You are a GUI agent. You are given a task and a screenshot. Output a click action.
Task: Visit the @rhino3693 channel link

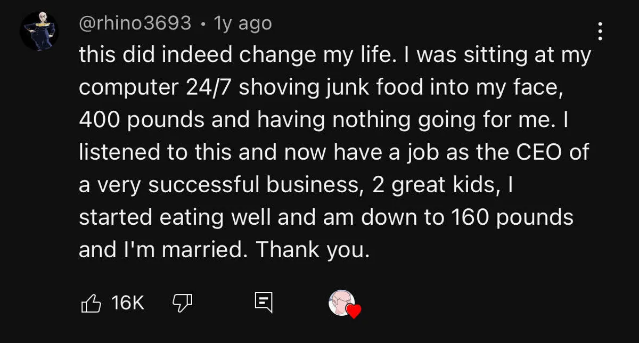tap(135, 23)
